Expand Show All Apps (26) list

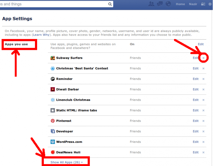coord(66,162)
